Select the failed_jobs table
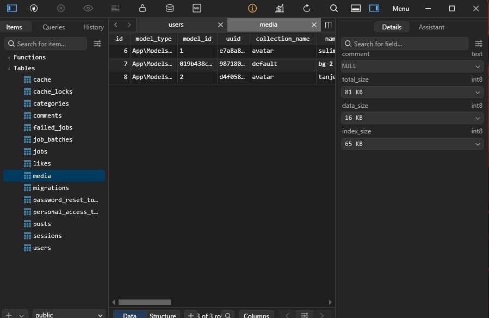The width and height of the screenshot is (489, 318). tap(54, 127)
